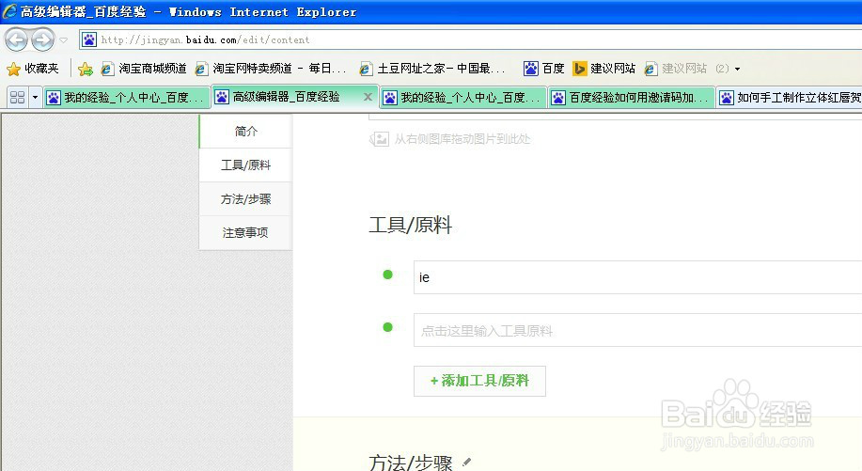Click the 工具/原料 section heading
The width and height of the screenshot is (862, 471).
[x=411, y=225]
